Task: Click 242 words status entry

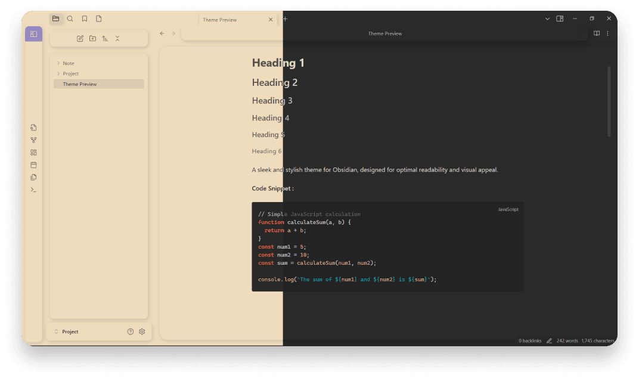Action: click(x=567, y=340)
